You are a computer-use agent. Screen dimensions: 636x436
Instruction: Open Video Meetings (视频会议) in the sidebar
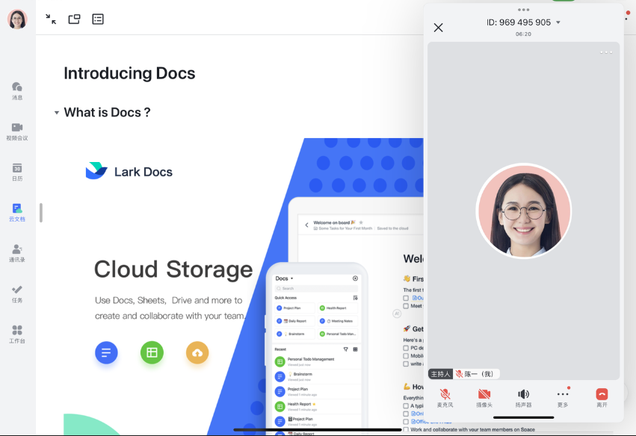17,131
